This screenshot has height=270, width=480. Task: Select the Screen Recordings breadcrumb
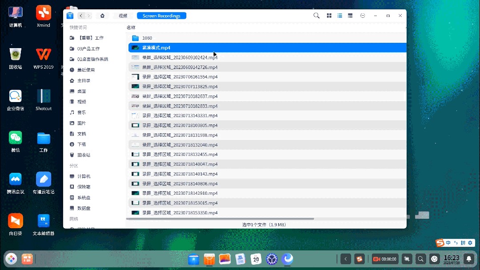161,16
